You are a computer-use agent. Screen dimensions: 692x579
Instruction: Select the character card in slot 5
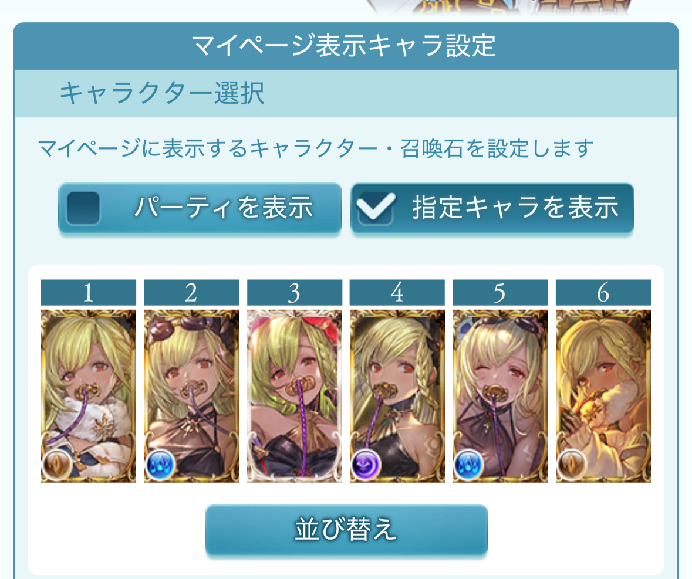coord(500,396)
